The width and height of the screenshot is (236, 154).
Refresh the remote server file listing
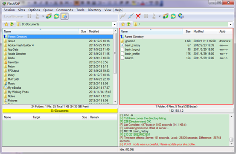coord(173,16)
